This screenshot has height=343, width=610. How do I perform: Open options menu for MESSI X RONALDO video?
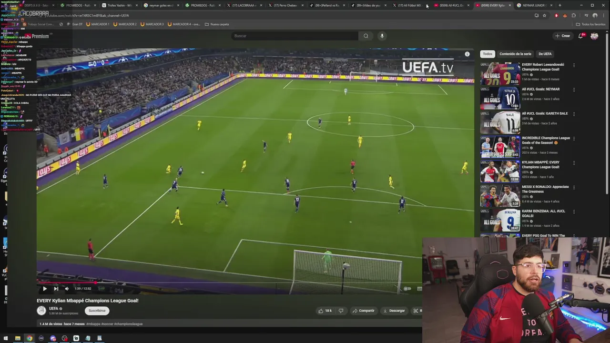[x=574, y=187]
